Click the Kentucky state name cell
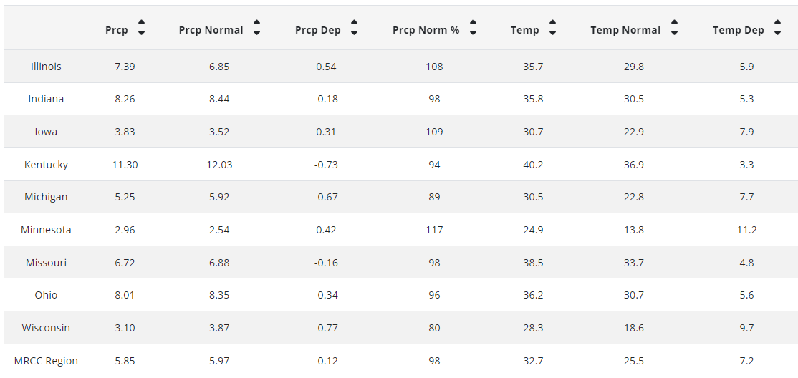 [x=46, y=165]
